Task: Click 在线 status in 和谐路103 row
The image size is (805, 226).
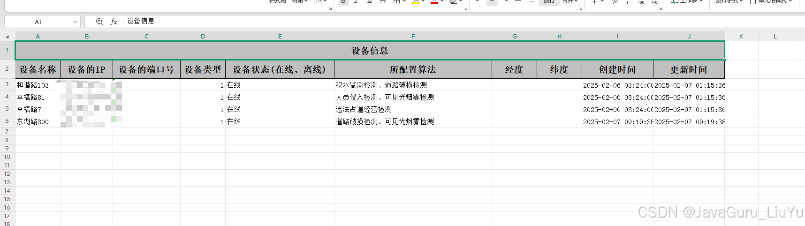Action: [x=280, y=85]
